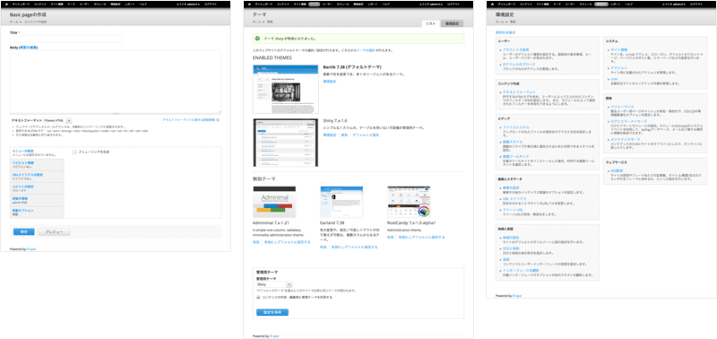Click blue save settings button on theme page

272,312
